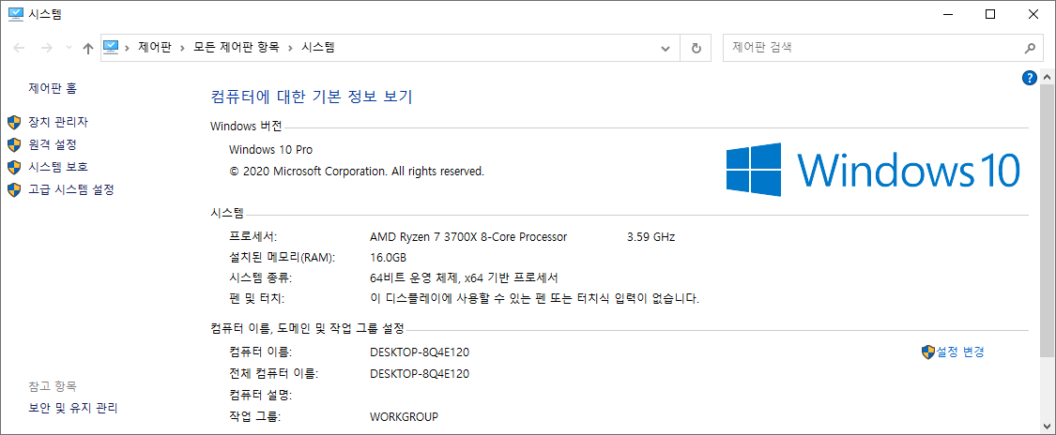Click 64비트 운영 체제 system type text
1056x435 pixels.
pyautogui.click(x=464, y=277)
